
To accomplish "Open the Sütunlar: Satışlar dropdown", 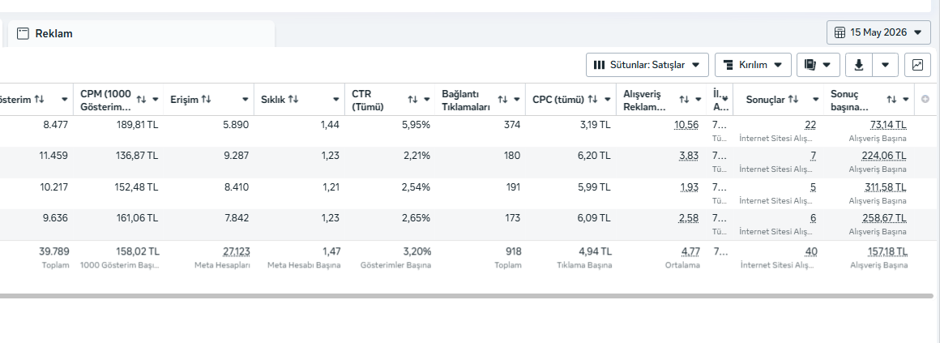I will 647,65.
